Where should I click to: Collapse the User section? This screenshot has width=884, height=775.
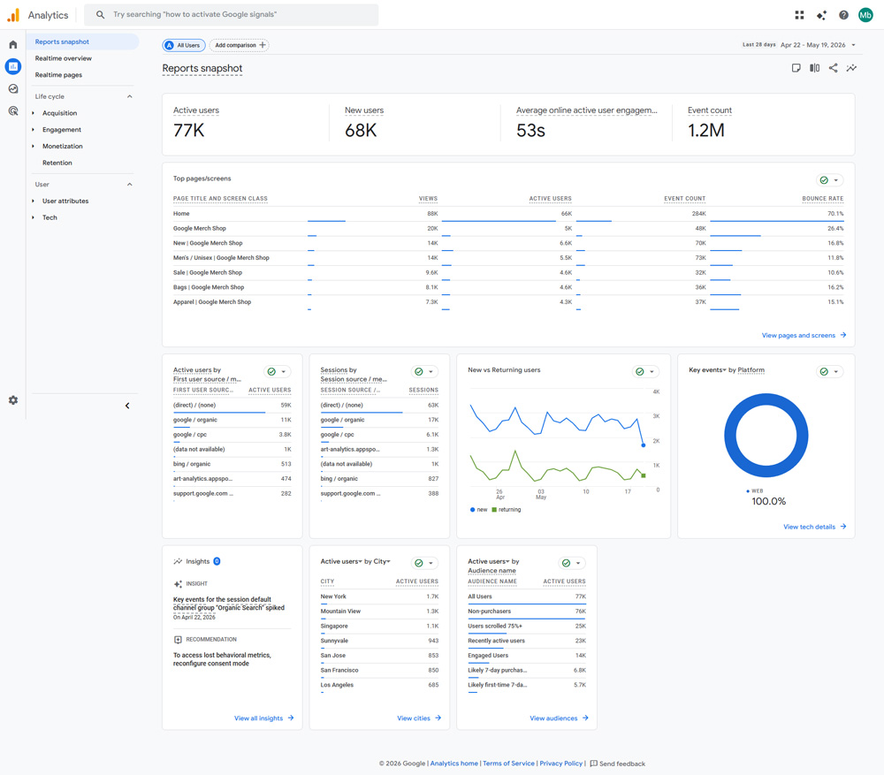130,185
